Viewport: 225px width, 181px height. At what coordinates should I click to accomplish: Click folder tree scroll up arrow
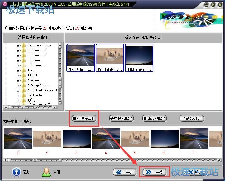(x=60, y=45)
